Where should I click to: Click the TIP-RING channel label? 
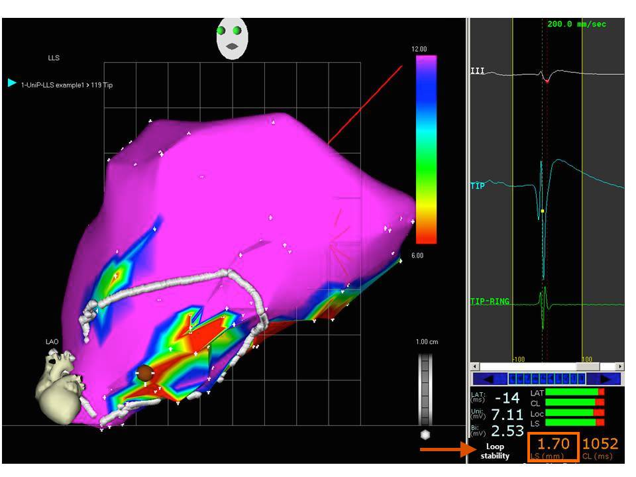pyautogui.click(x=490, y=301)
